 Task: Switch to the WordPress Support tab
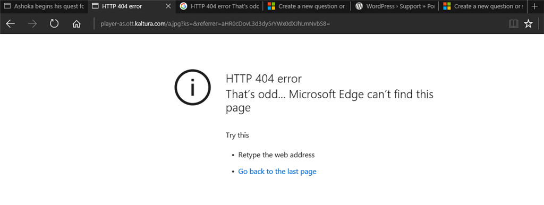pos(395,6)
